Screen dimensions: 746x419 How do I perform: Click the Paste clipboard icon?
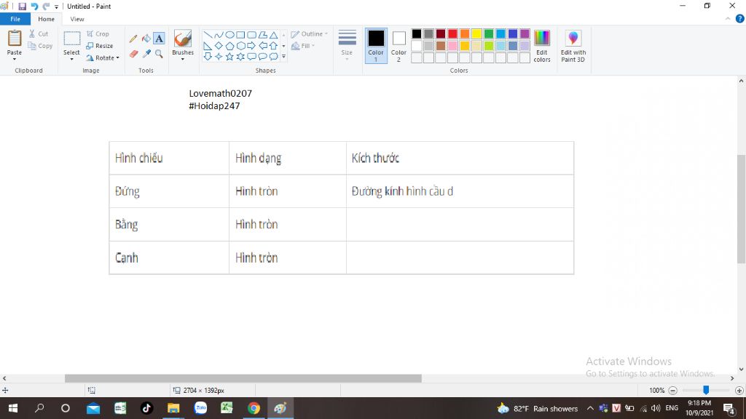pos(15,39)
